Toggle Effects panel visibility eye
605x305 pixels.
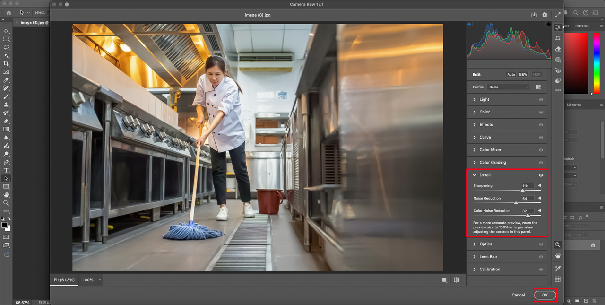[541, 125]
